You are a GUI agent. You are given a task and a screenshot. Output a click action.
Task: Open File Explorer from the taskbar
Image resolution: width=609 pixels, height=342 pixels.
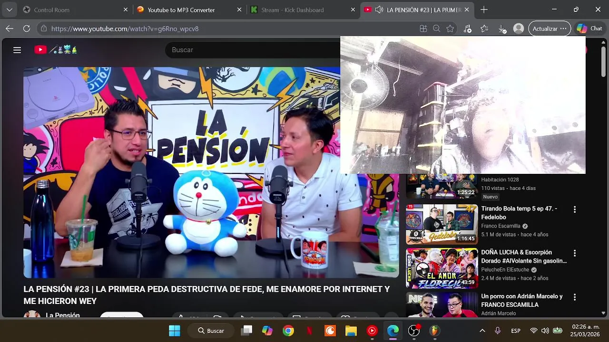coord(351,331)
